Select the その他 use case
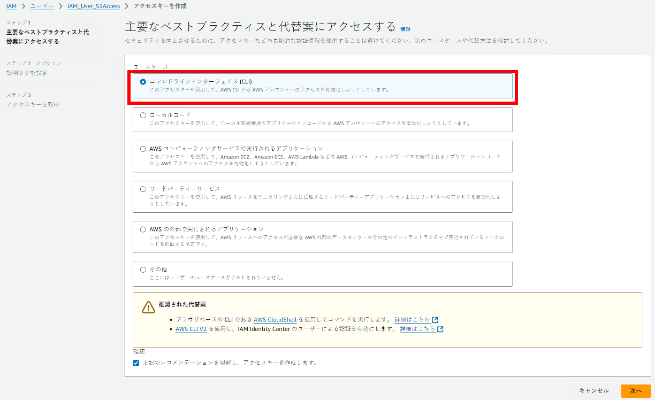 tap(142, 268)
